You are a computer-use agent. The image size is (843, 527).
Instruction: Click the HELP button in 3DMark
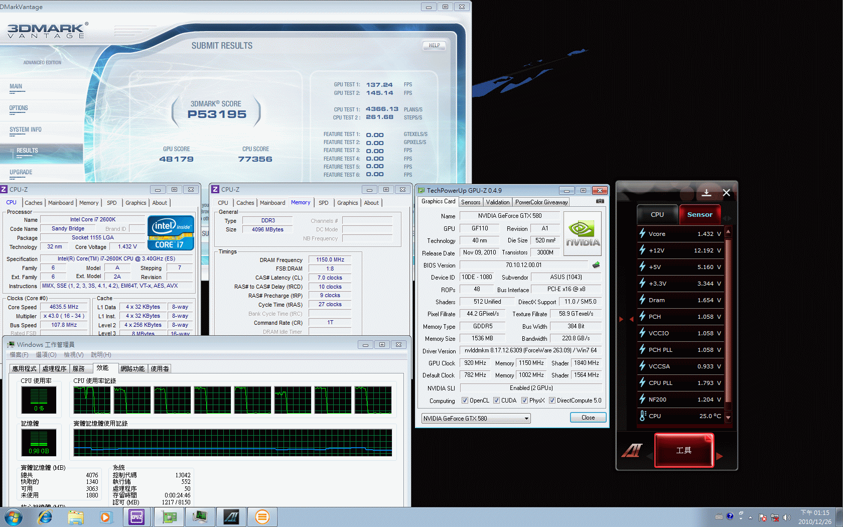coord(434,45)
